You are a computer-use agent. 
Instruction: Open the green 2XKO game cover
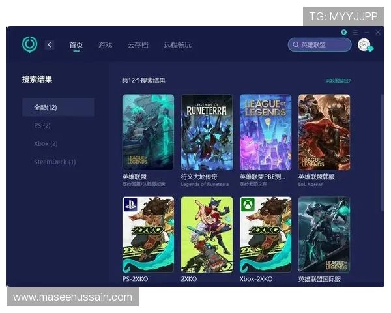tap(207, 234)
